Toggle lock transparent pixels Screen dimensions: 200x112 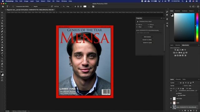tap(174, 88)
